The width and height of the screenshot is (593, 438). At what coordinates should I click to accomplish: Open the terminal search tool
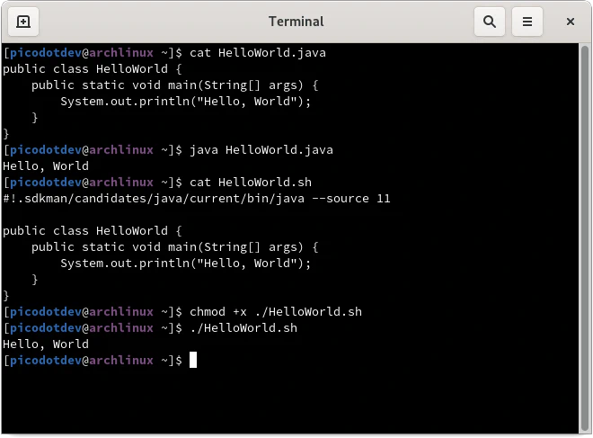(x=489, y=21)
